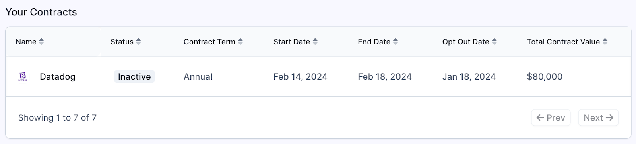Open the Datadog contract name
This screenshot has height=144, width=636.
tap(58, 77)
